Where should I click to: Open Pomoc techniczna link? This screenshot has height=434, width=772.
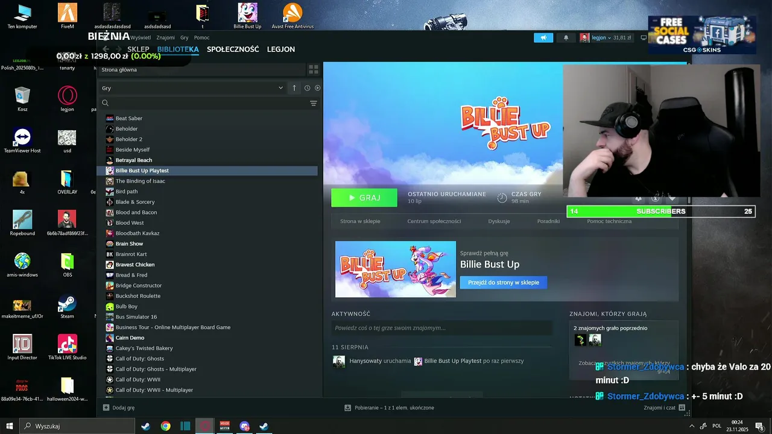(609, 221)
